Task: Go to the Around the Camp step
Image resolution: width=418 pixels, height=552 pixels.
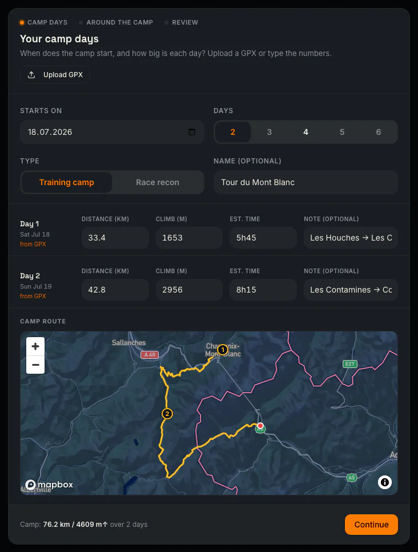Action: click(116, 22)
